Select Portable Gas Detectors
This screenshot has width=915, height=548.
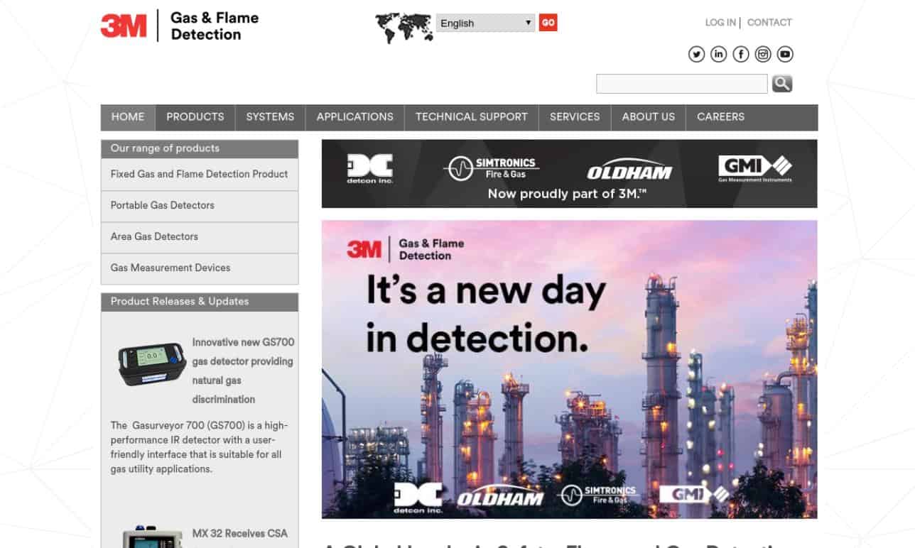[x=200, y=206]
